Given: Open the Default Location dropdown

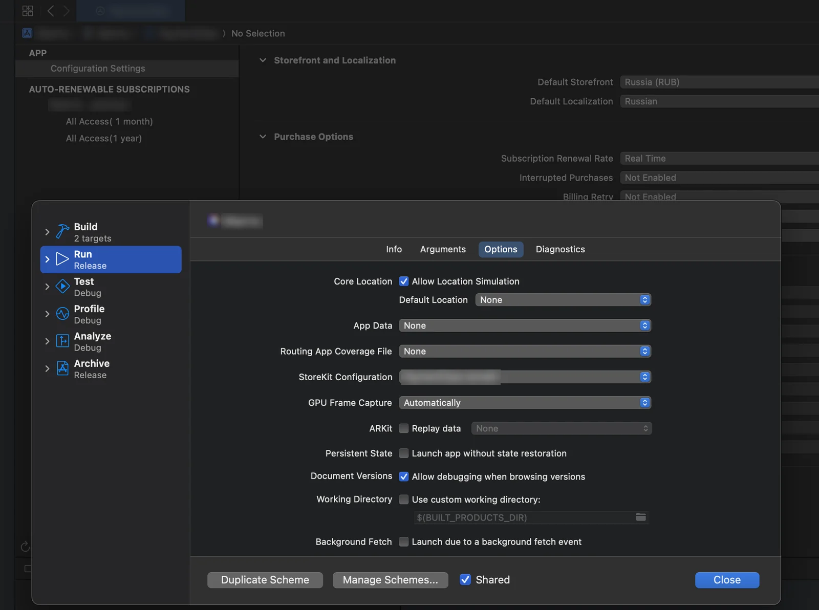Looking at the screenshot, I should (563, 300).
